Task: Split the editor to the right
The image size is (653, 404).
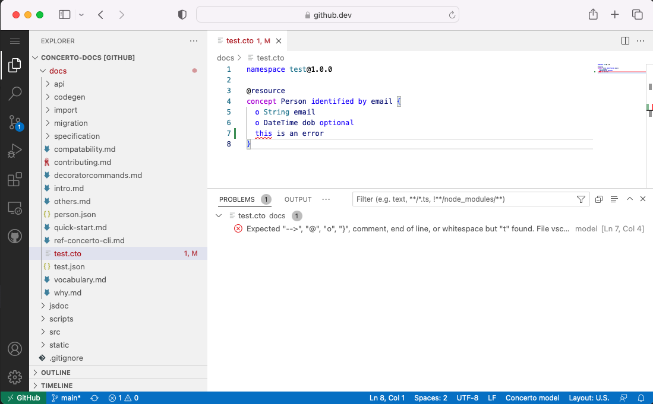Action: (x=625, y=40)
